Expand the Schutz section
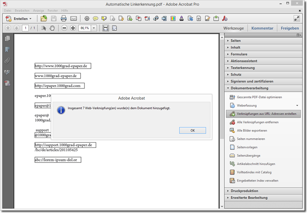The width and height of the screenshot is (307, 213). click(x=263, y=74)
